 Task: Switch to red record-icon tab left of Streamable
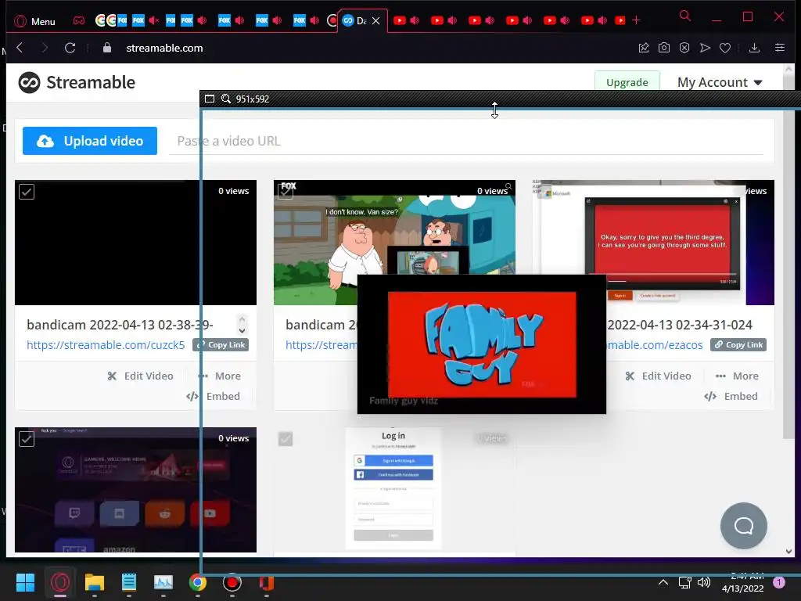point(332,20)
